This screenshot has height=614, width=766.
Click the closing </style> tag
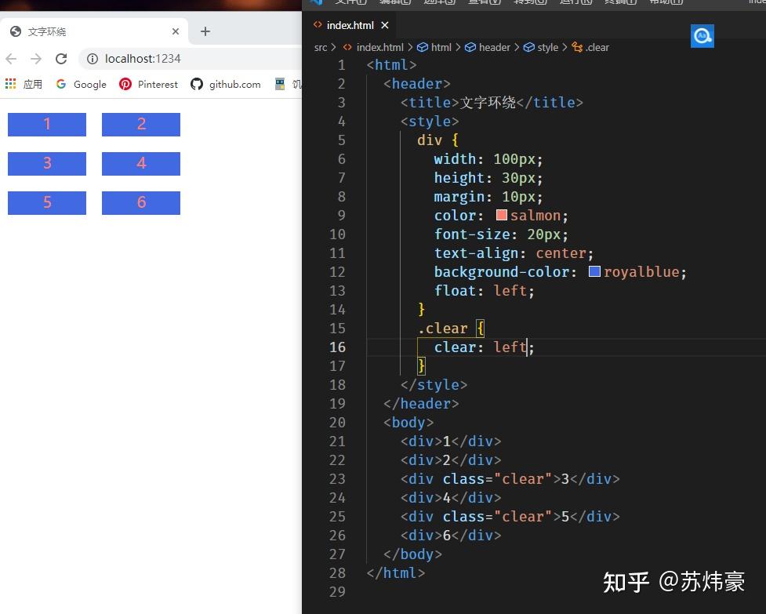point(434,384)
